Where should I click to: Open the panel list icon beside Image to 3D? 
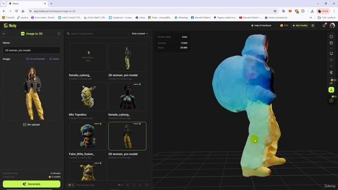59,34
